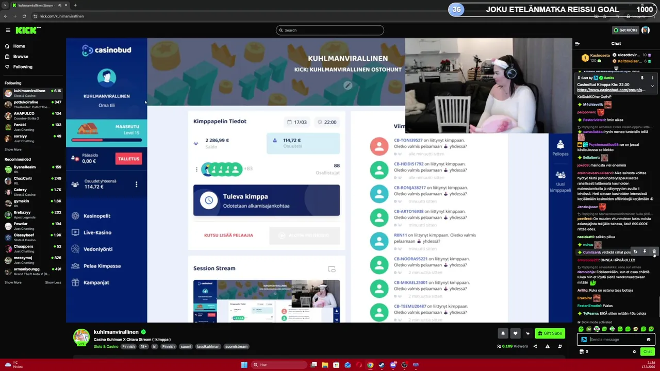The height and width of the screenshot is (371, 660).
Task: Open Live-Kasino in casinobud menu
Action: (x=97, y=232)
